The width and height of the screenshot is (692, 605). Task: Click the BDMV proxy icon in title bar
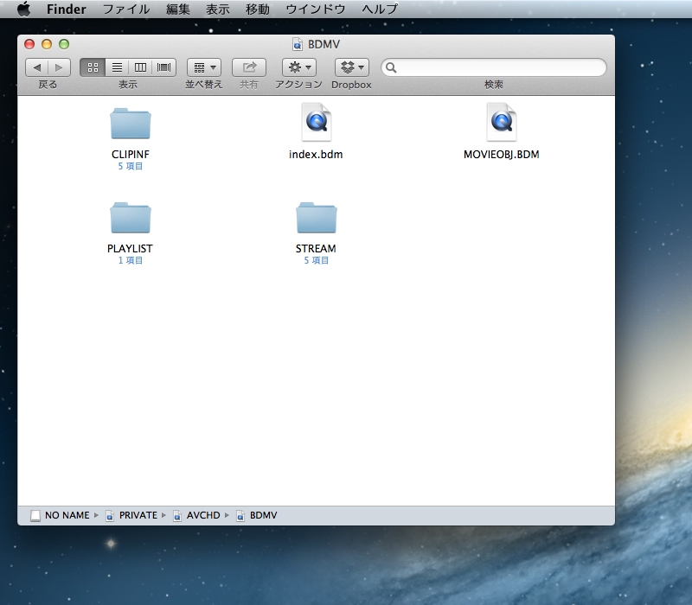[298, 44]
